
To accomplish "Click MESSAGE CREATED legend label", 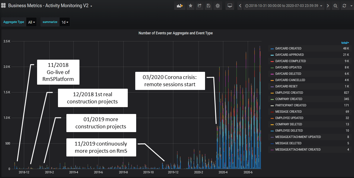I will pyautogui.click(x=288, y=112).
